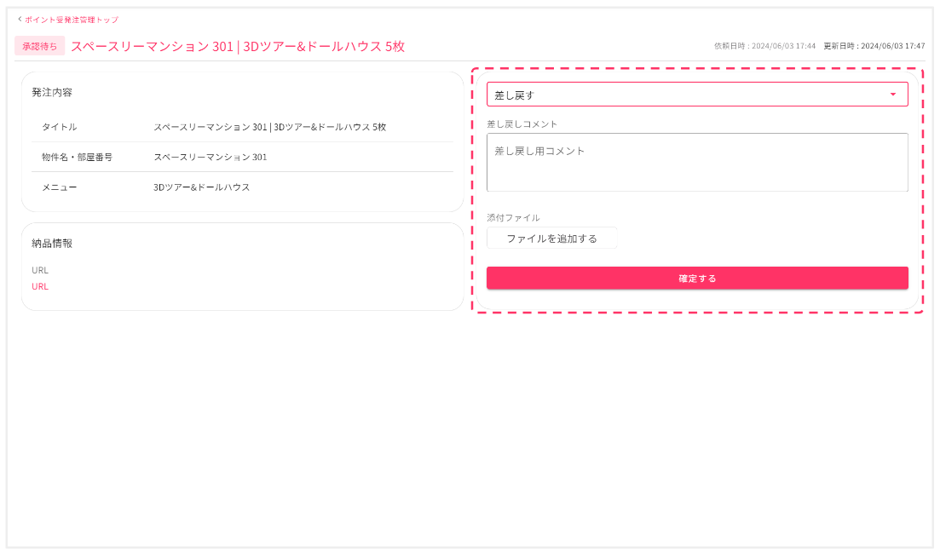
Task: Click the back chevron icon at top left
Action: click(20, 20)
